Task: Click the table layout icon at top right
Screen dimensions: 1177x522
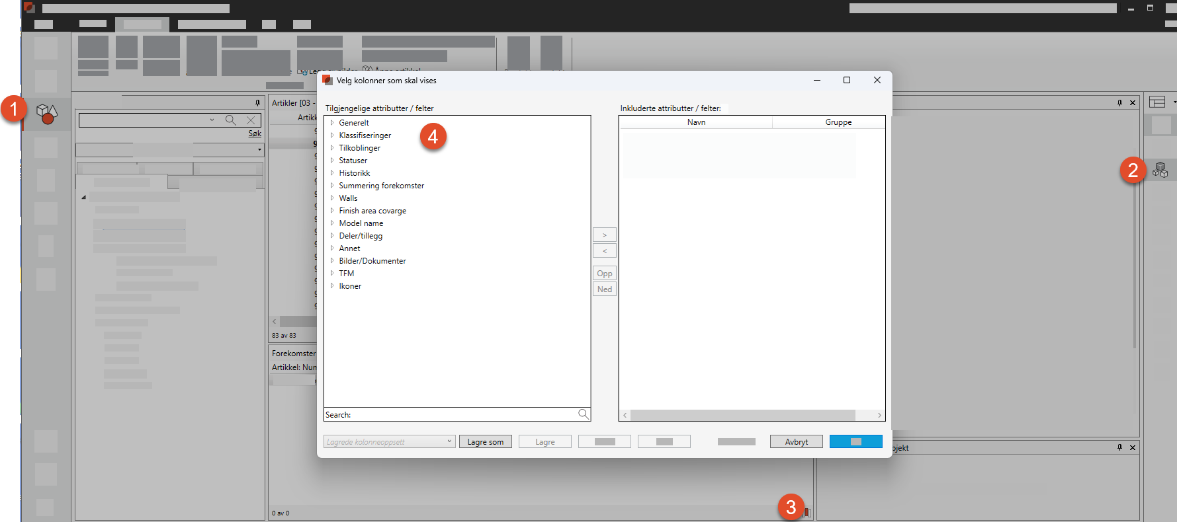Action: (1157, 102)
